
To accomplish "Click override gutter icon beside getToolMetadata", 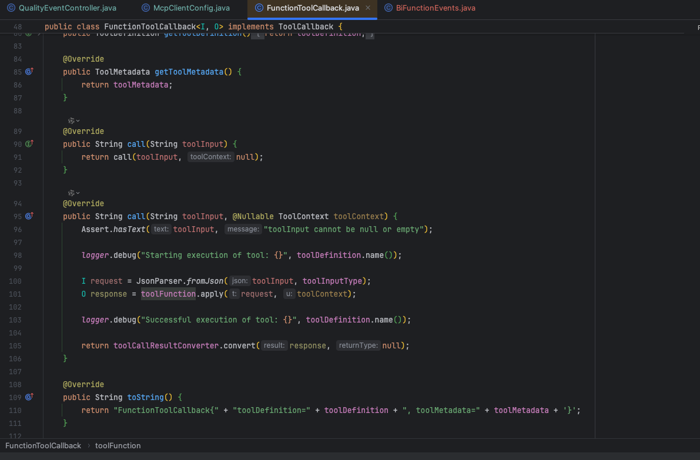I will pyautogui.click(x=29, y=72).
